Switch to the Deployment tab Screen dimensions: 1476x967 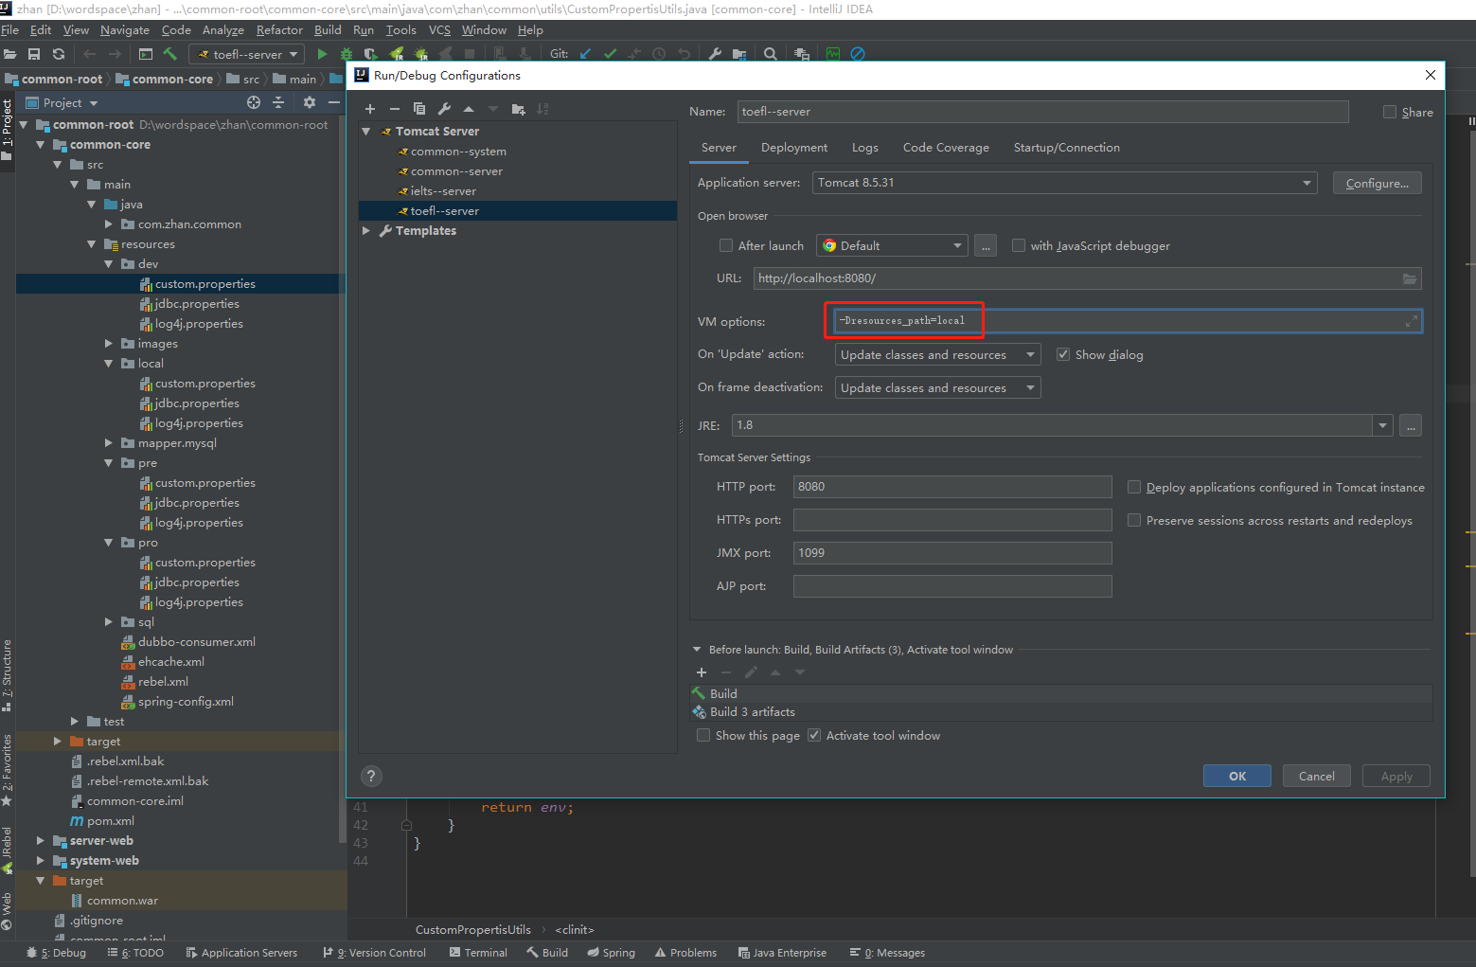click(x=793, y=148)
